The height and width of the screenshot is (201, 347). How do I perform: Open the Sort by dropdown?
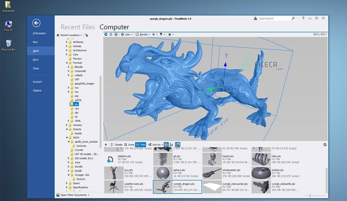[x=155, y=145]
